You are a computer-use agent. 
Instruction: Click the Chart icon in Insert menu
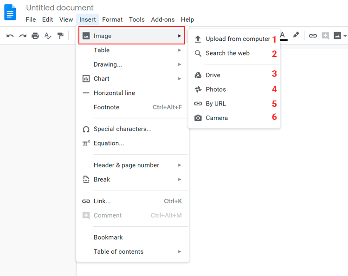(86, 79)
